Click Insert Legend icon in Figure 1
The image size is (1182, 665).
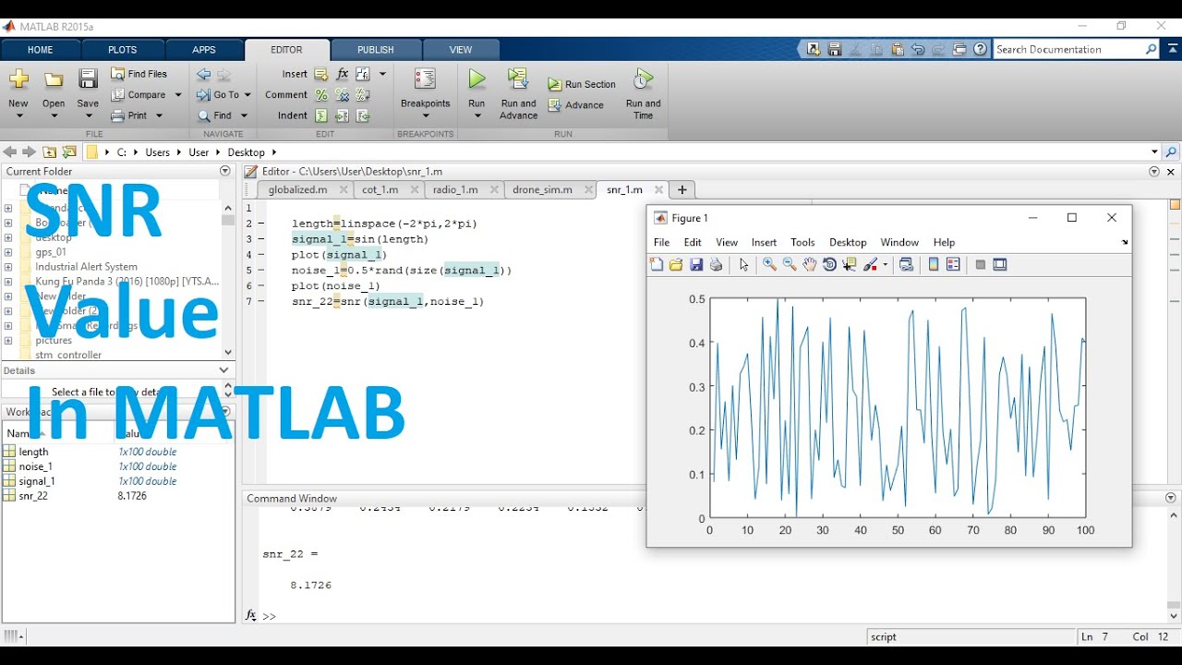pos(953,264)
